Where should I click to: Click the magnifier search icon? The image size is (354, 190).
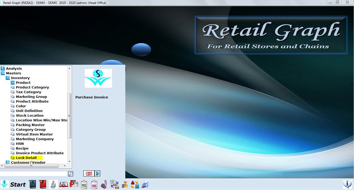(x=70, y=174)
